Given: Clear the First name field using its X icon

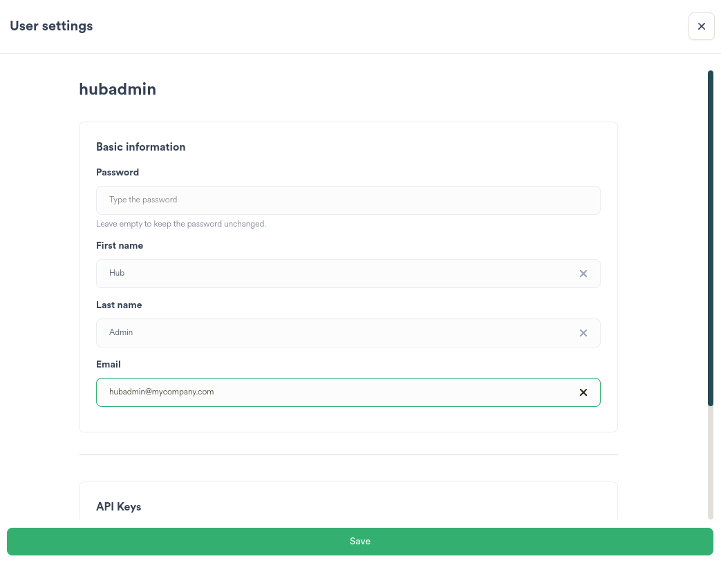Looking at the screenshot, I should (583, 273).
